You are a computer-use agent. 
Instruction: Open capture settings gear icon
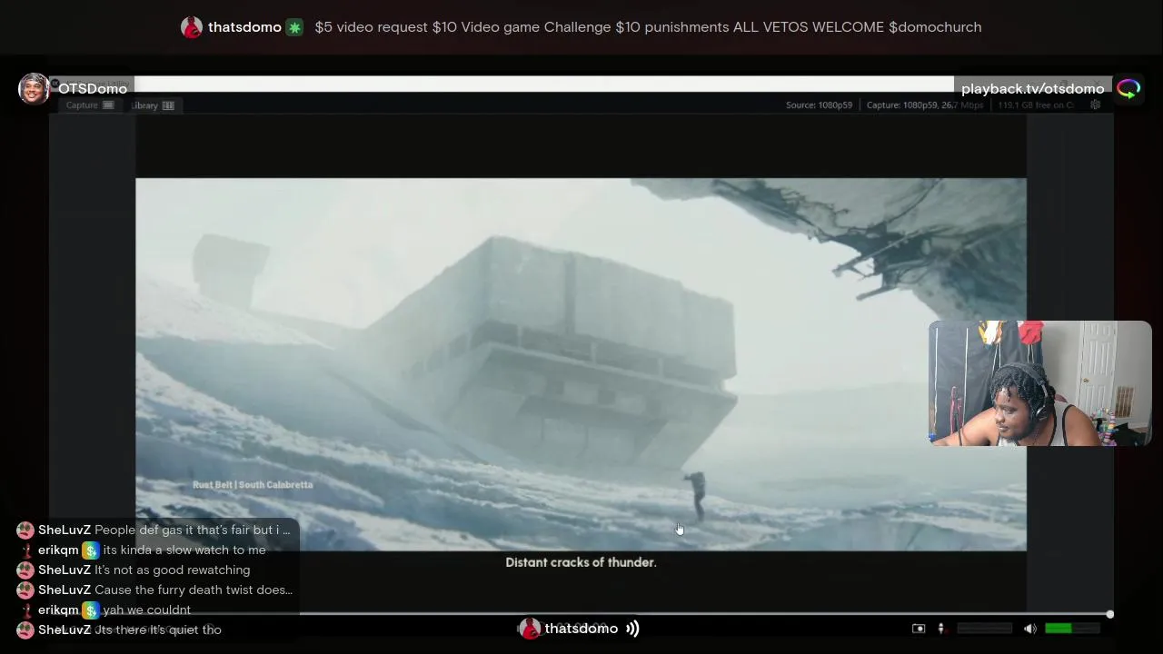[x=1095, y=105]
